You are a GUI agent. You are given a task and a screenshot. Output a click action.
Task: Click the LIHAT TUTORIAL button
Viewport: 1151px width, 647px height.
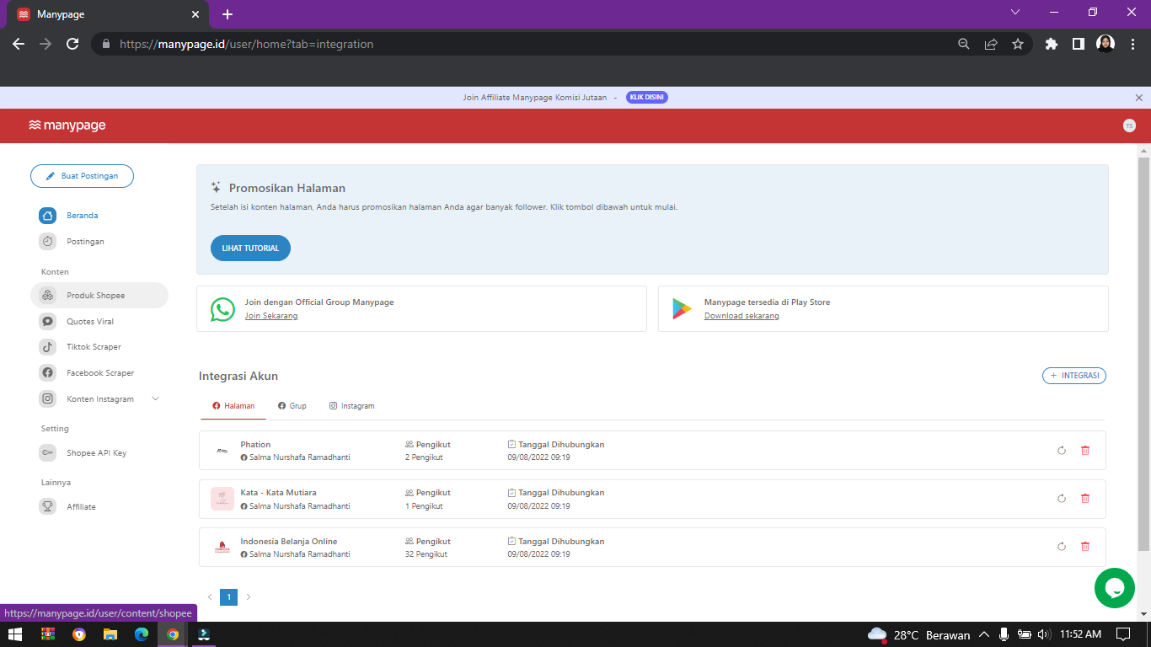pos(250,249)
